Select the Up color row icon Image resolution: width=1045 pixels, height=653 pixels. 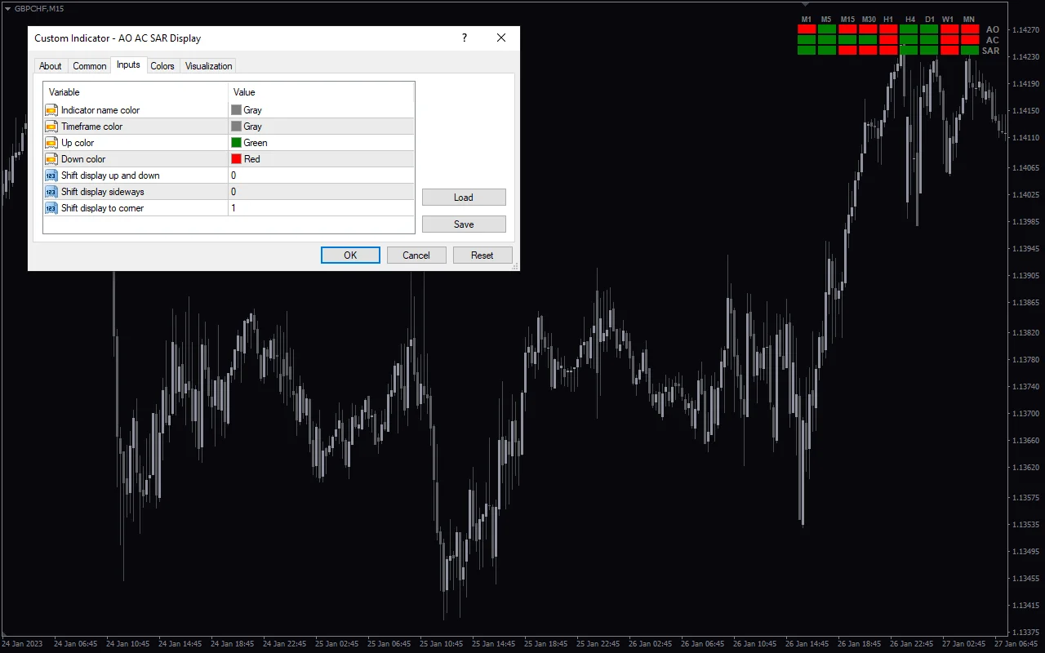coord(51,143)
